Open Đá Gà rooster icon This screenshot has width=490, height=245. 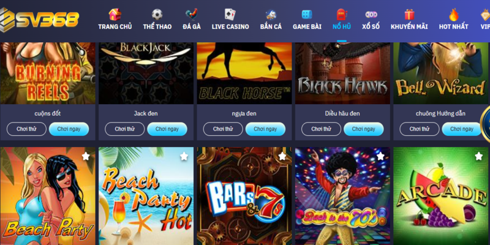coord(192,14)
